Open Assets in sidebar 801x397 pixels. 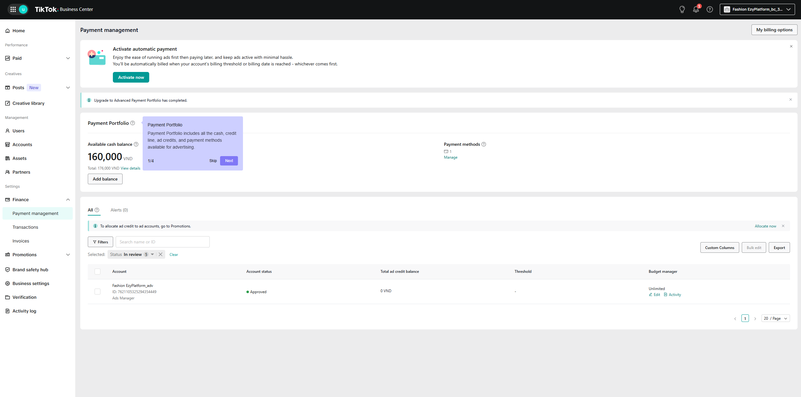pos(38,158)
